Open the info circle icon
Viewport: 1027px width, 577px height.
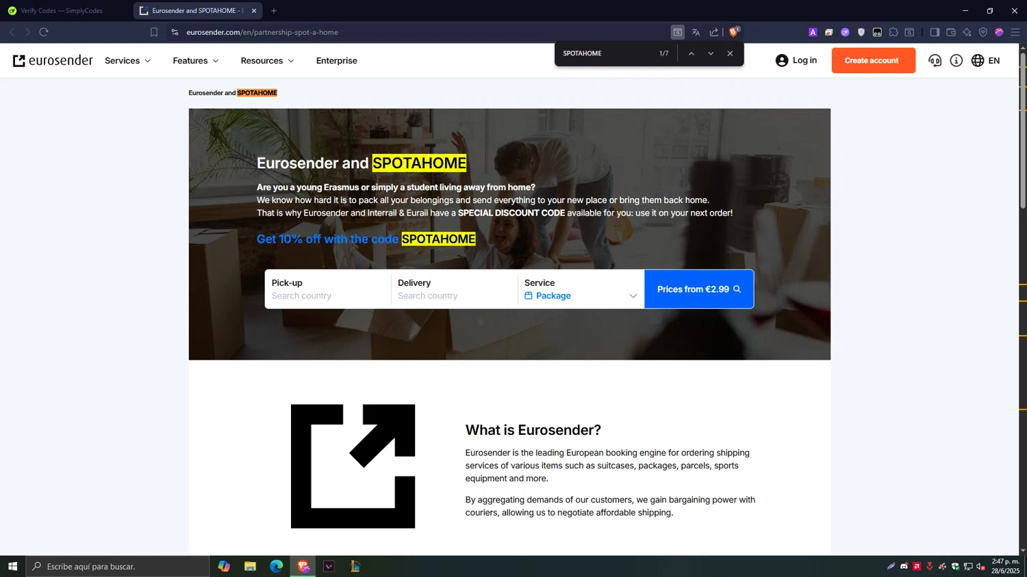tap(956, 60)
